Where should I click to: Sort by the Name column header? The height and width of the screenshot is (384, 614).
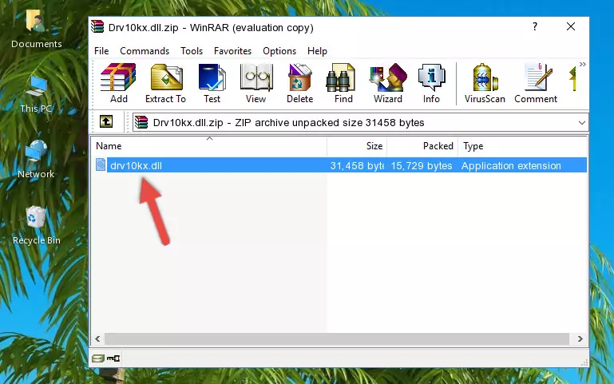209,146
